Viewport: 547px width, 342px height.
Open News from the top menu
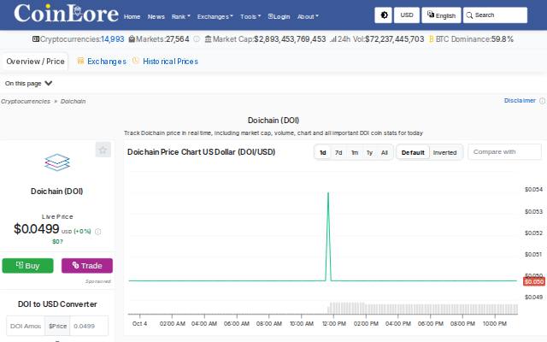pyautogui.click(x=156, y=16)
